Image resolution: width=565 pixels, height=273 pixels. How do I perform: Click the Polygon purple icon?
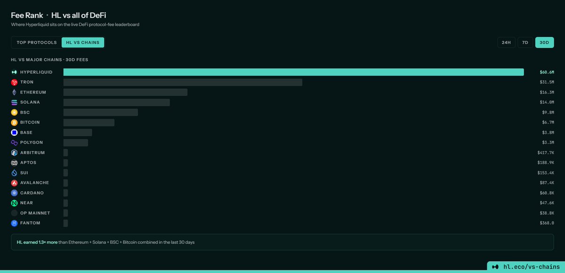[x=14, y=142]
